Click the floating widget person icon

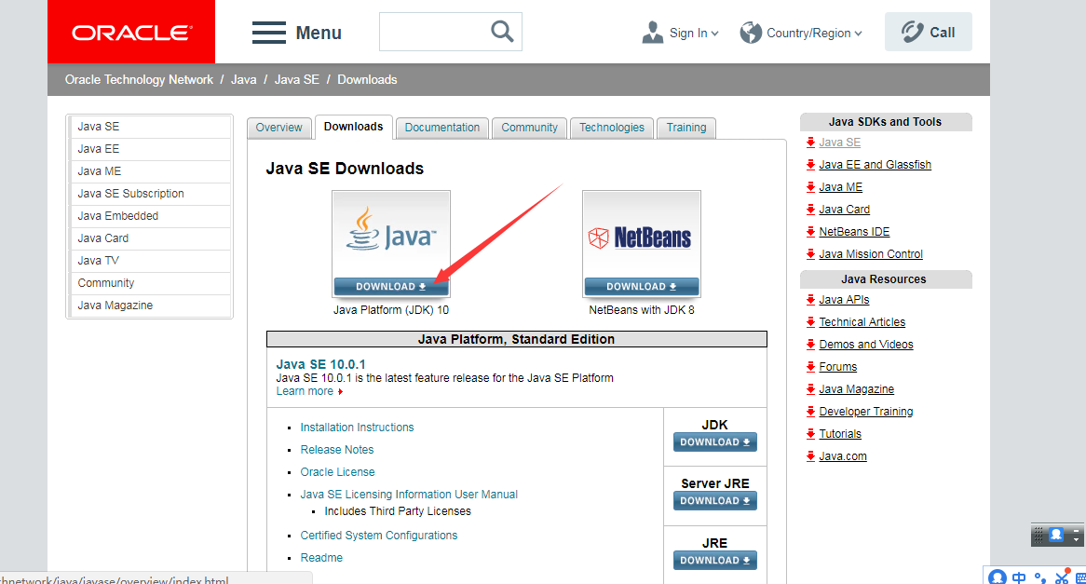coord(1055,535)
